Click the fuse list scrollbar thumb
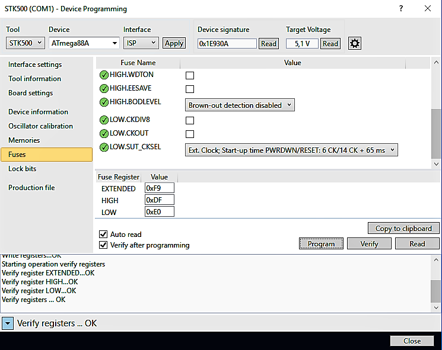 436,134
